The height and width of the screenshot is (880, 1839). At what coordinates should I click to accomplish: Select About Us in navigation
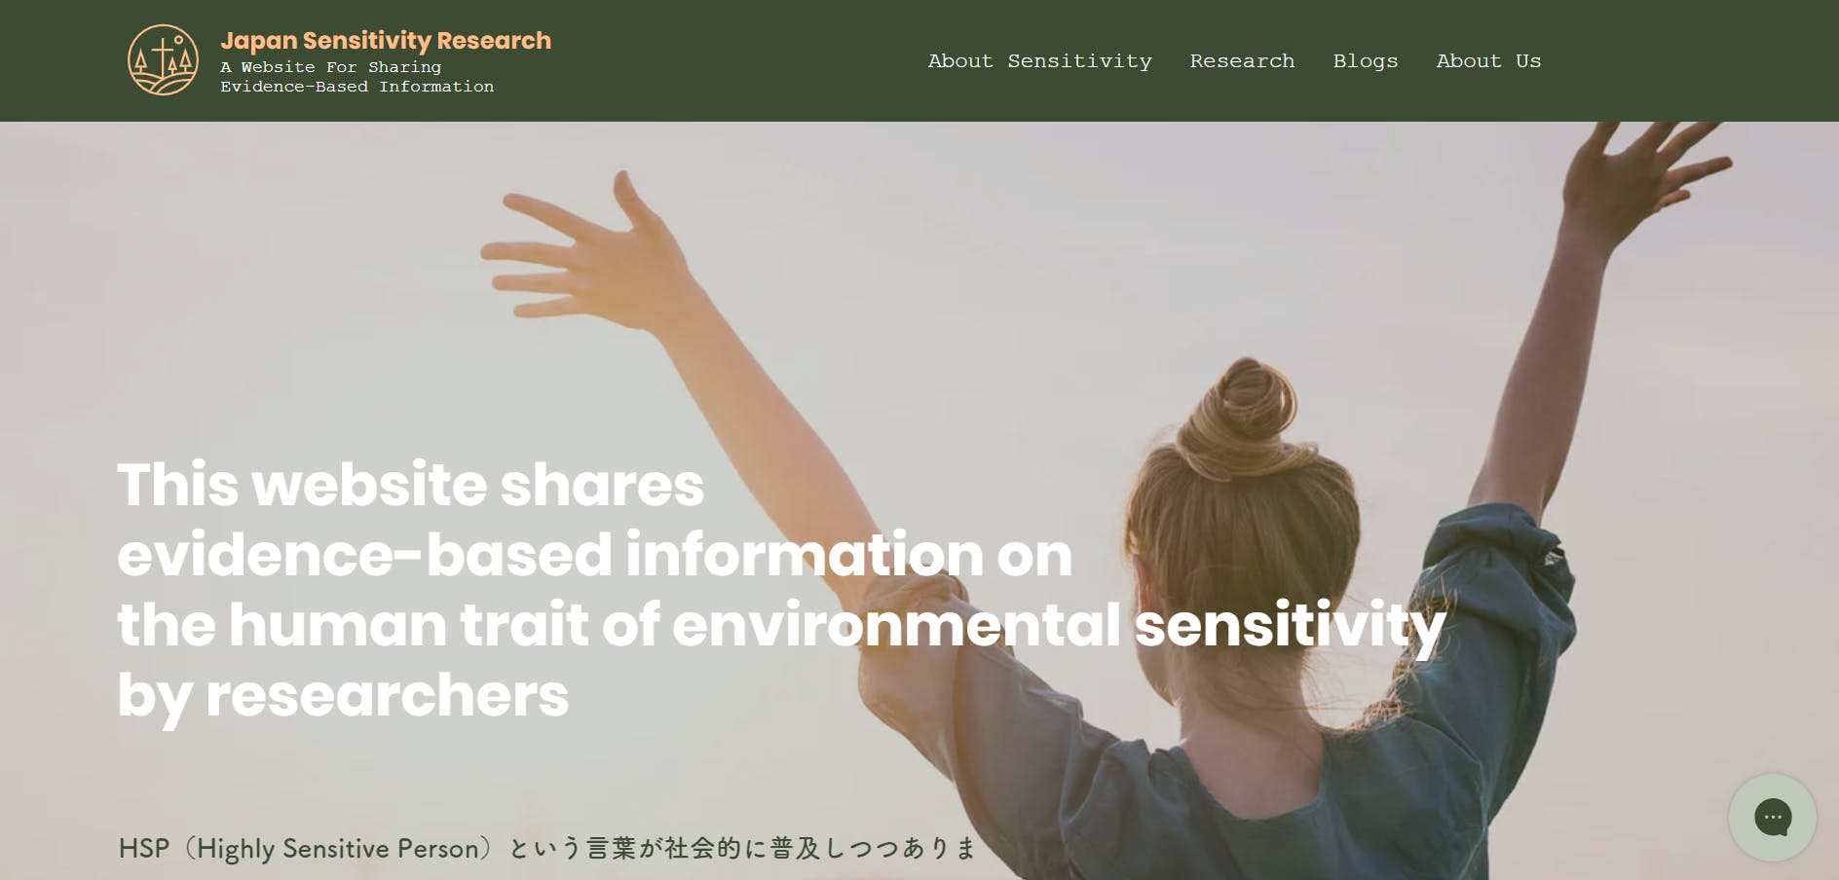click(x=1488, y=60)
